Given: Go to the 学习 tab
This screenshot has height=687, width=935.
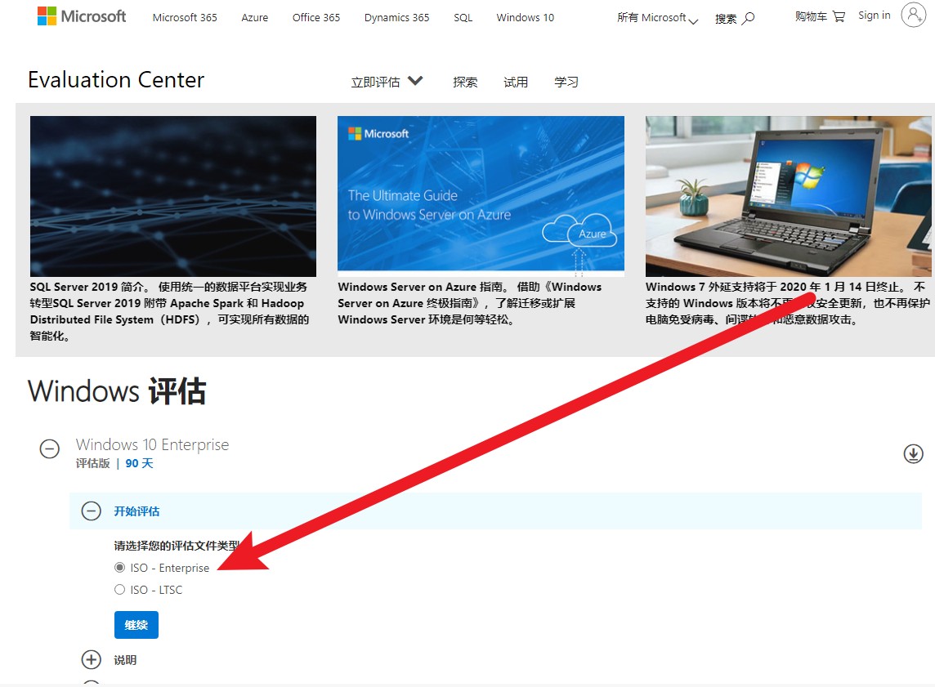Looking at the screenshot, I should 566,82.
